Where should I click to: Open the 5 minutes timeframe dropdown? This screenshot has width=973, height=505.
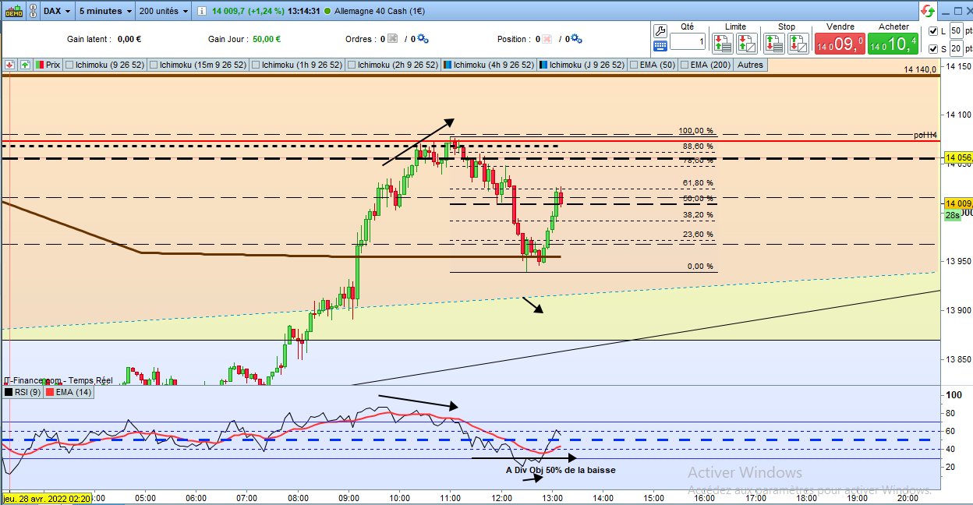coord(105,11)
